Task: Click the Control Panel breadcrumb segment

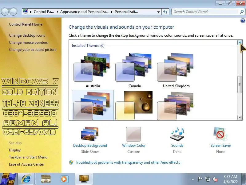Action: 44,12
